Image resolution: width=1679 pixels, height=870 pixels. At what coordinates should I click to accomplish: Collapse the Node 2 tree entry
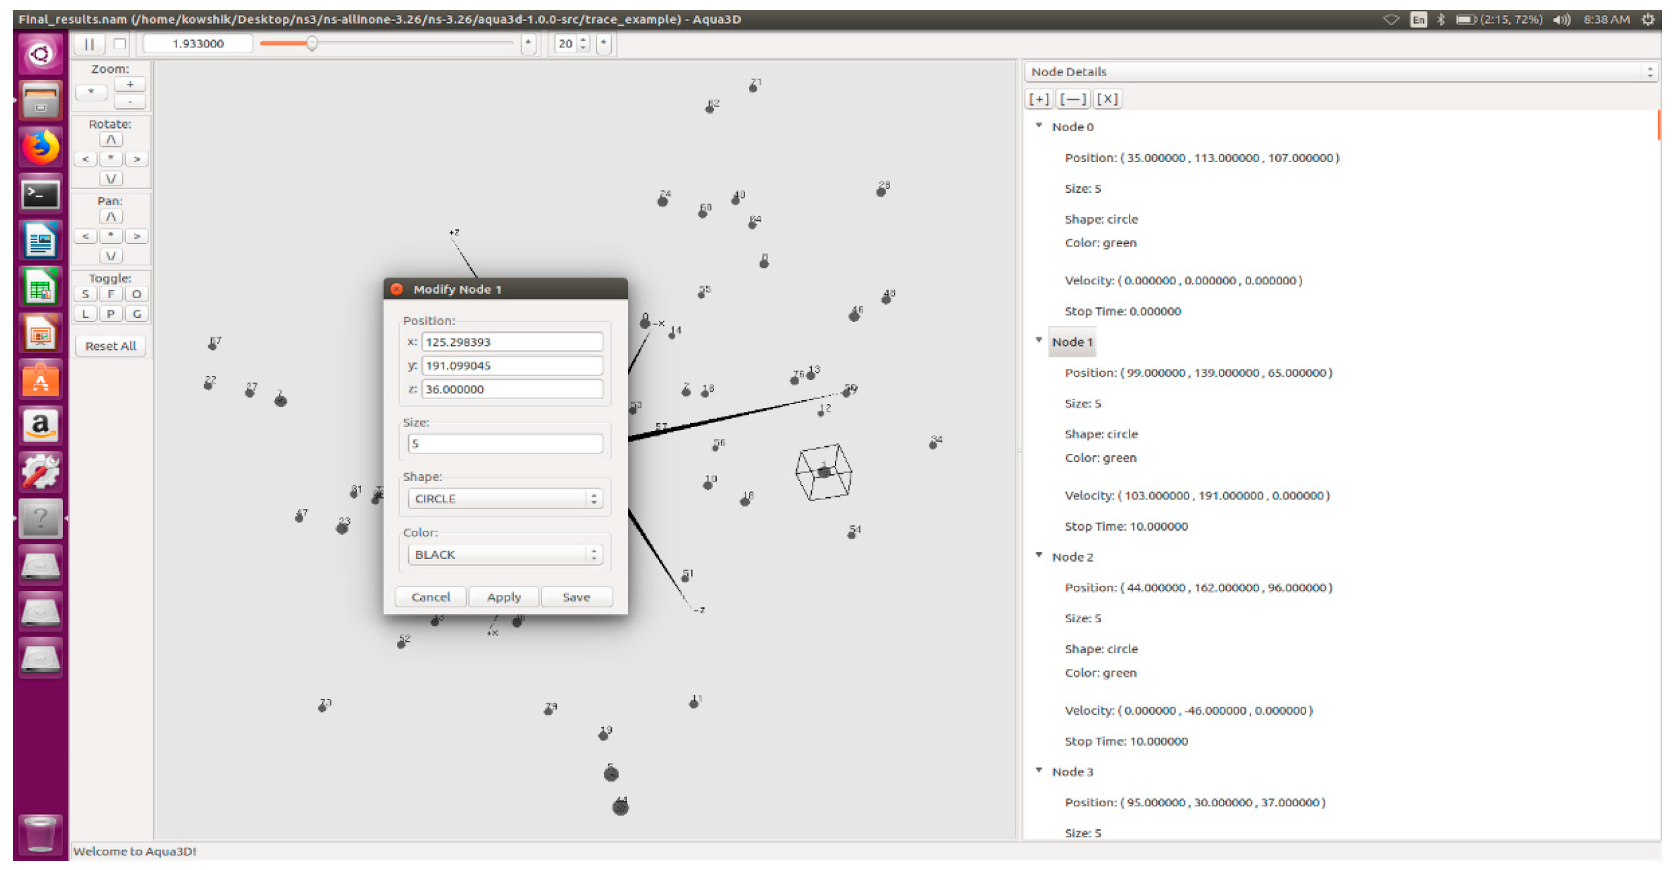1039,556
